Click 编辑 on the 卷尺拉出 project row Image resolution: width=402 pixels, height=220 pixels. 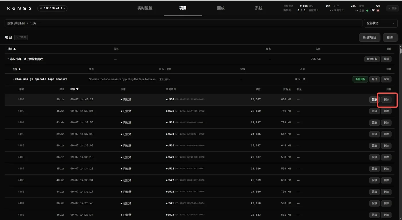click(x=386, y=59)
